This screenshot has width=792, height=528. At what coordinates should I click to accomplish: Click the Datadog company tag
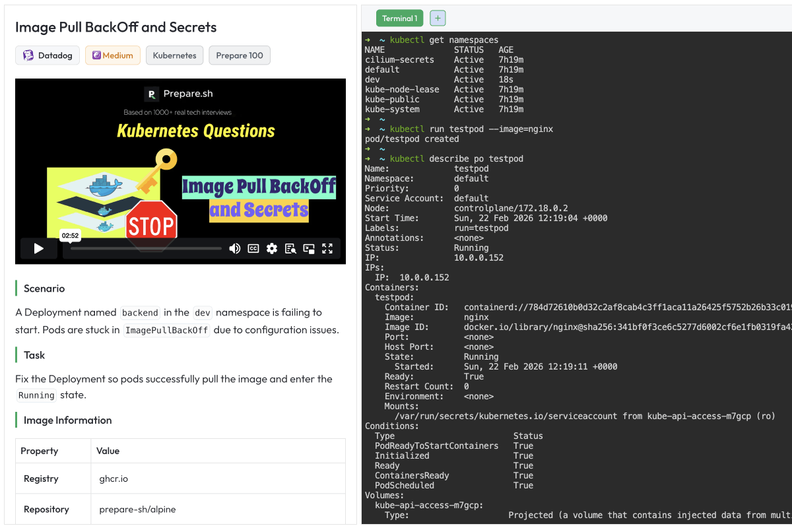(x=48, y=55)
